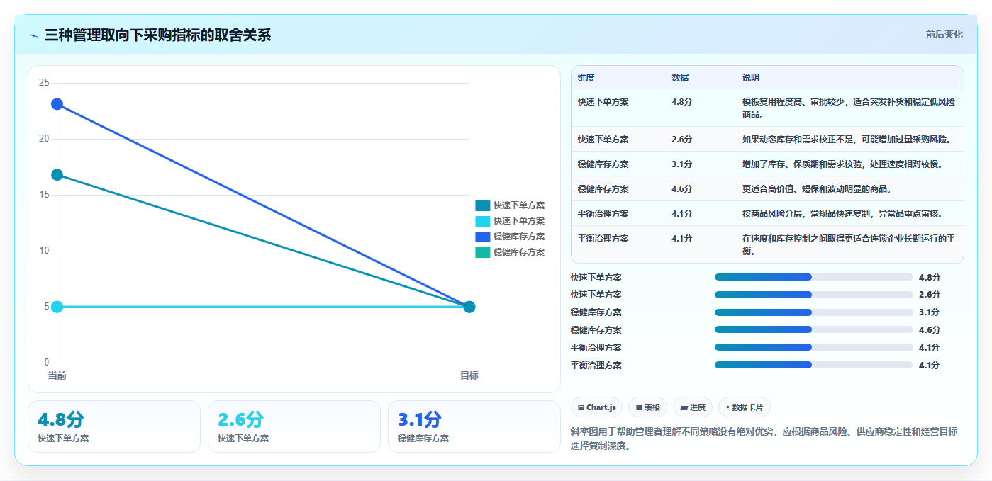Click the footnote starting 斜率图用于帮助管理者

tap(764, 438)
